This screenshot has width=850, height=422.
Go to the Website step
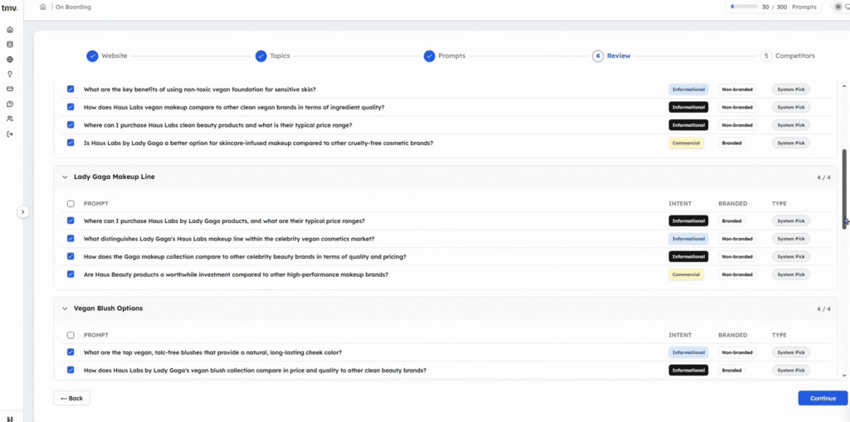[x=107, y=56]
